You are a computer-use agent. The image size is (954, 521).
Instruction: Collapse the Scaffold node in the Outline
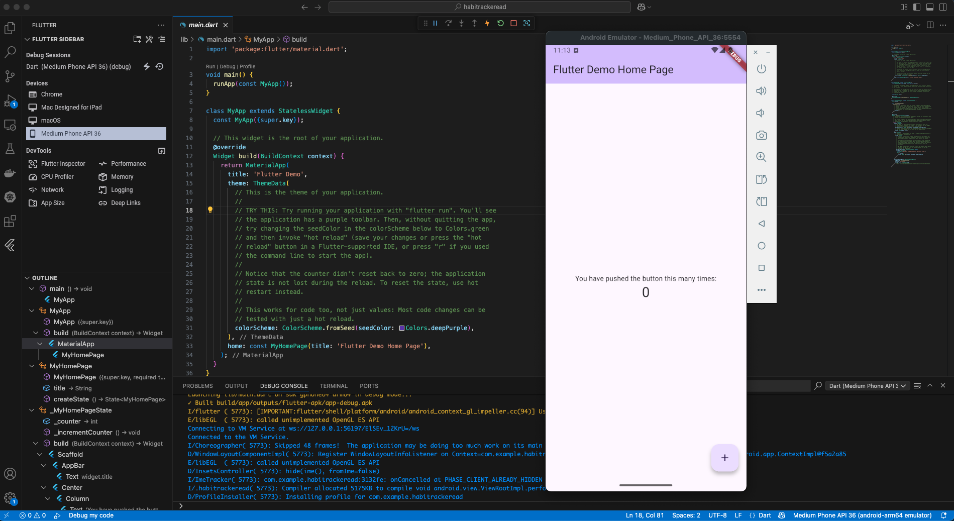click(40, 454)
